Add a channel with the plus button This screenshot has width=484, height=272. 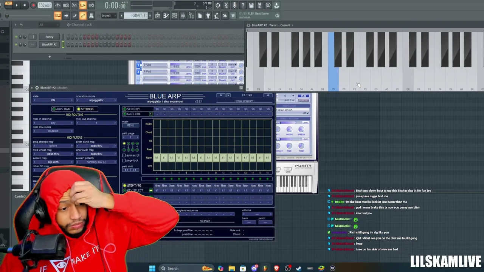(x=49, y=57)
